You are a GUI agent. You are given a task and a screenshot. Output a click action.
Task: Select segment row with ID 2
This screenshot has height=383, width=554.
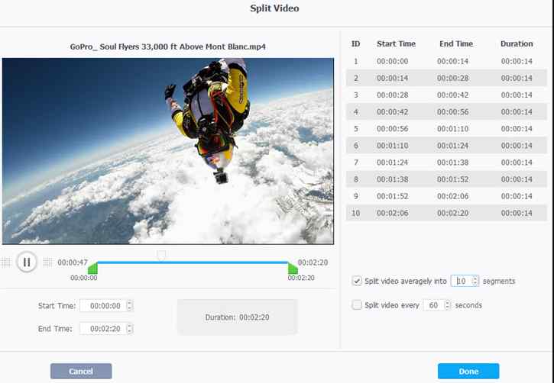[446, 78]
